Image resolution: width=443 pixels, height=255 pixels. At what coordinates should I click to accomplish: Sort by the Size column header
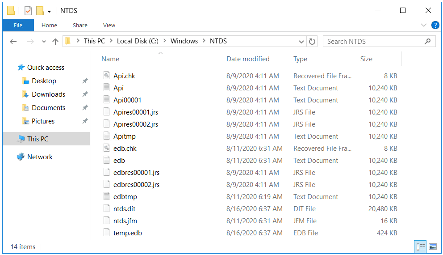click(x=366, y=59)
